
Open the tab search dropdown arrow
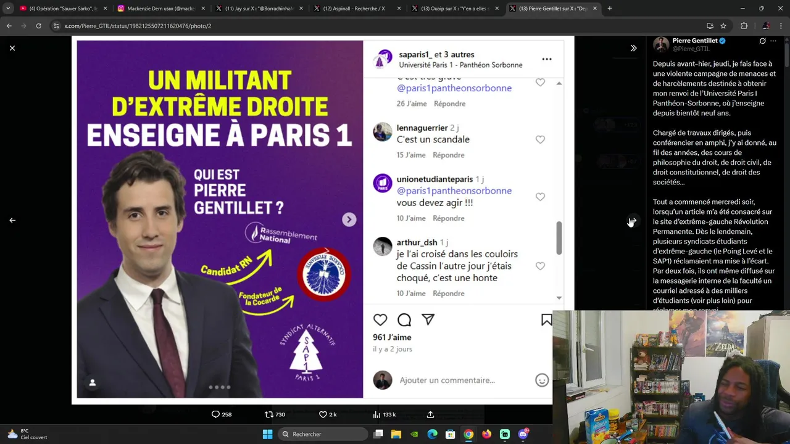8,9
